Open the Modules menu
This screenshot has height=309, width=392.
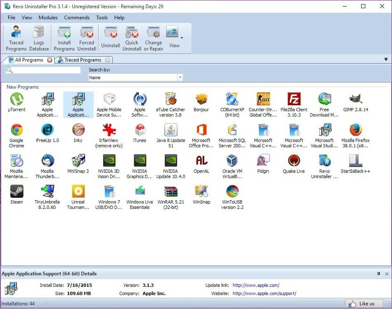coord(48,18)
